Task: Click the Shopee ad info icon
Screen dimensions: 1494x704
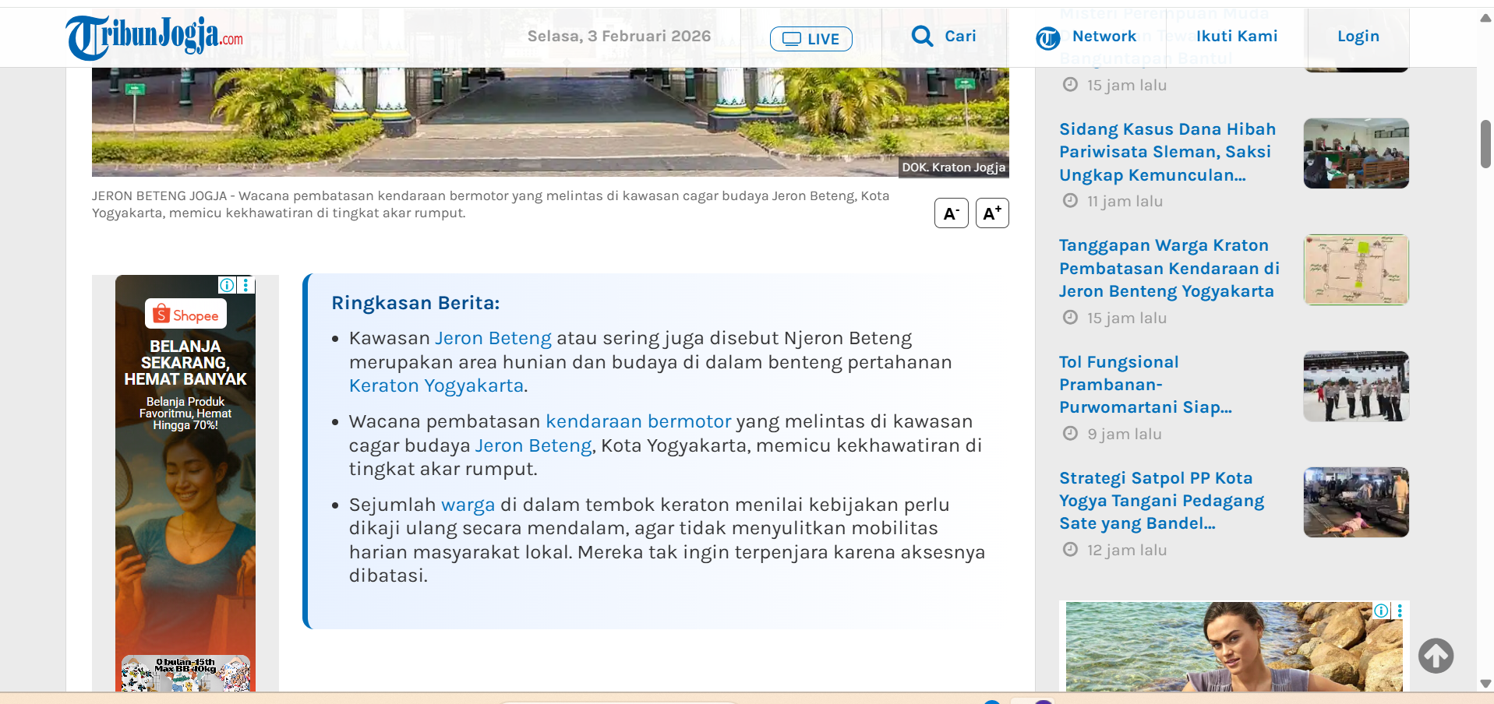Action: point(227,285)
